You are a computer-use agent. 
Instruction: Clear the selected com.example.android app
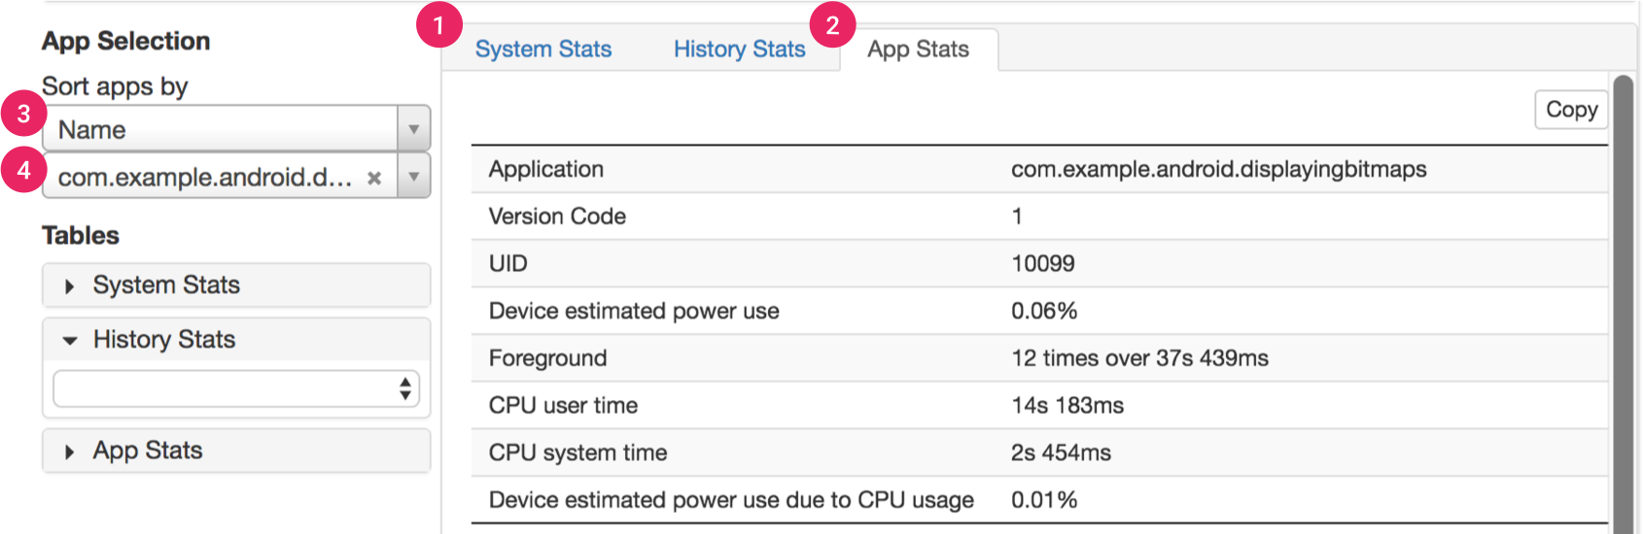point(374,178)
